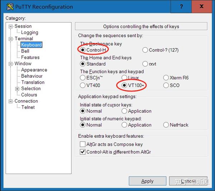Collapse the Window category node
Viewport: 215px width, 191px height.
tap(11, 64)
